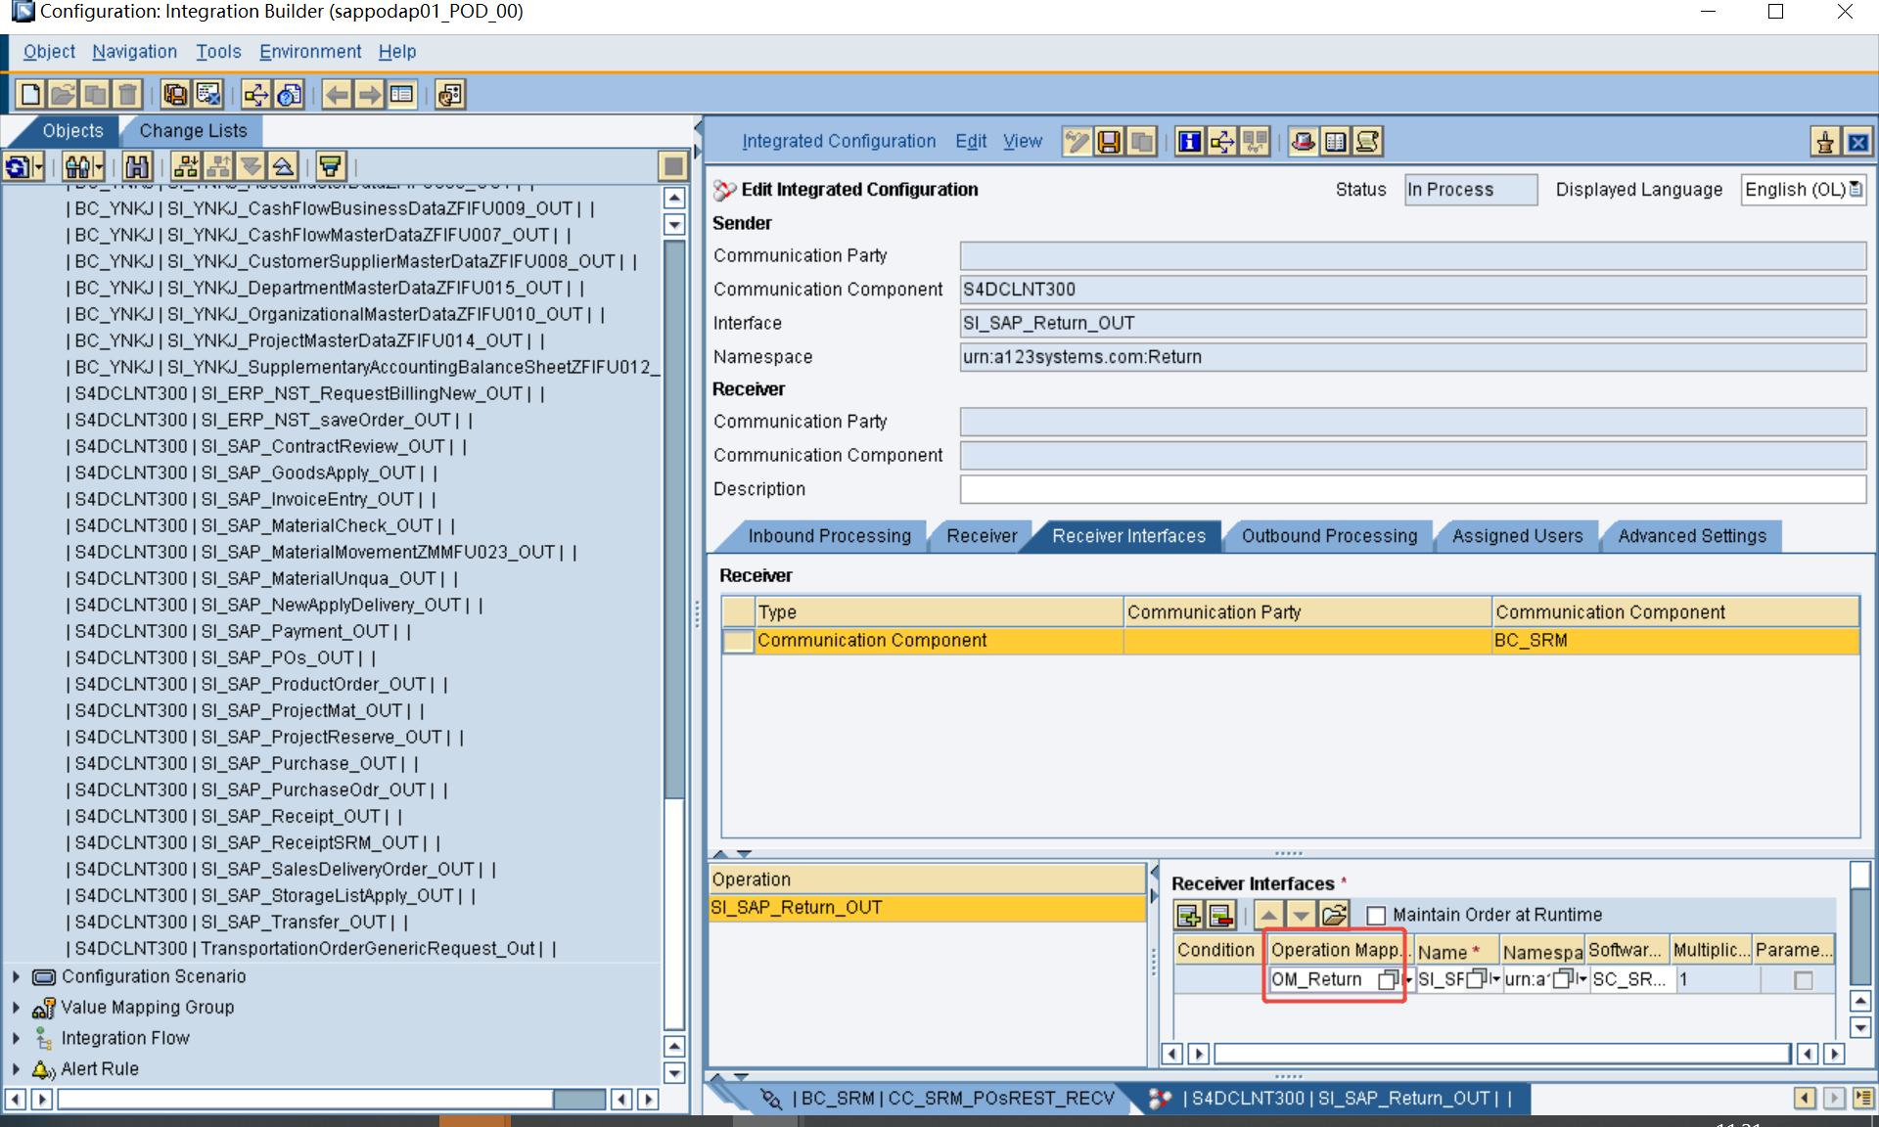The height and width of the screenshot is (1127, 1879).
Task: Expand the Value Mapping Group tree node
Action: coord(16,1008)
